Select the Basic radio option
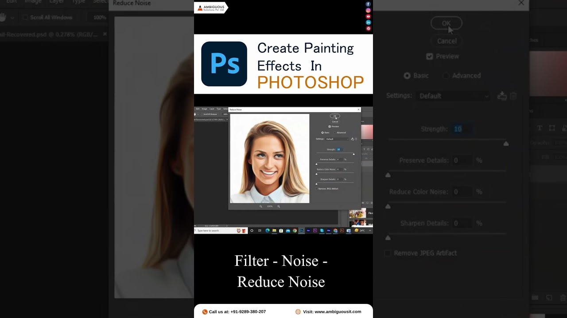 click(x=322, y=132)
